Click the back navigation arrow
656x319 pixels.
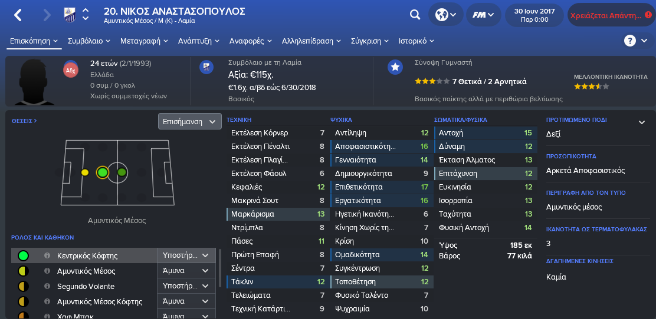[x=18, y=15]
